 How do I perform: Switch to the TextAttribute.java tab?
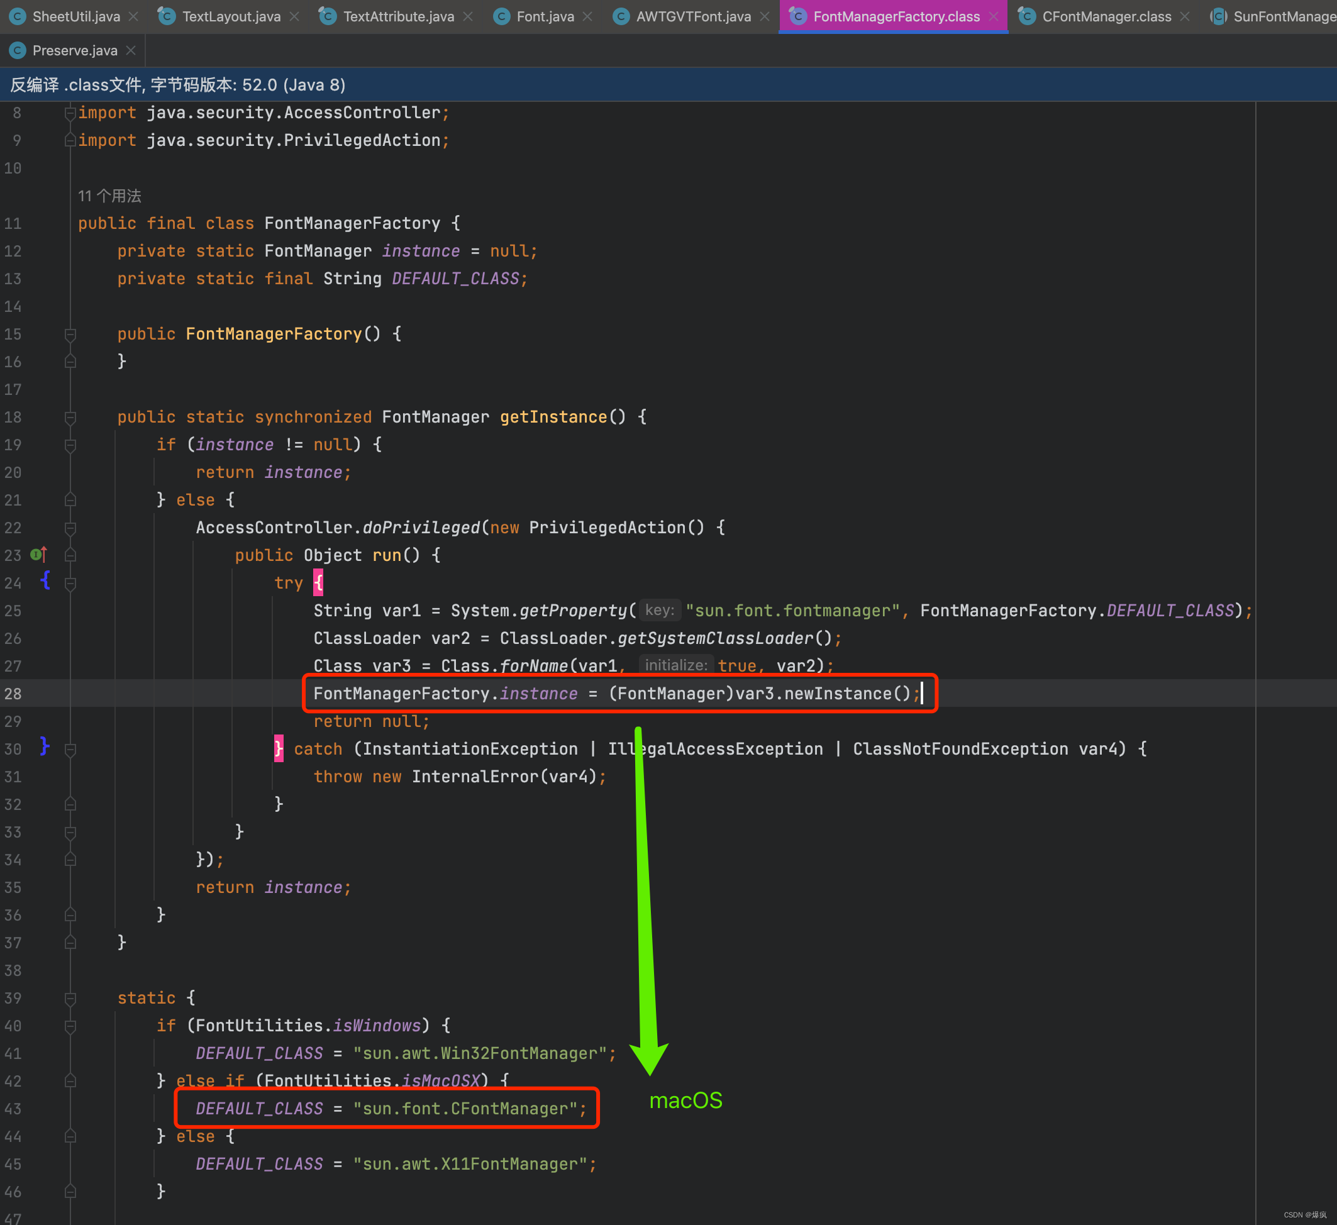pos(398,16)
